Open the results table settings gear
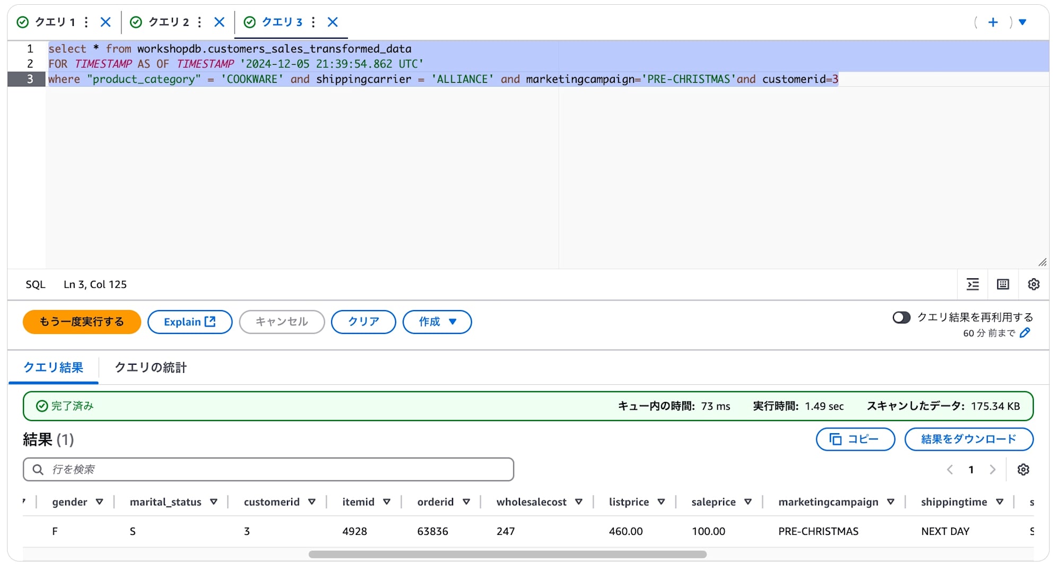This screenshot has height=580, width=1061. click(1023, 470)
